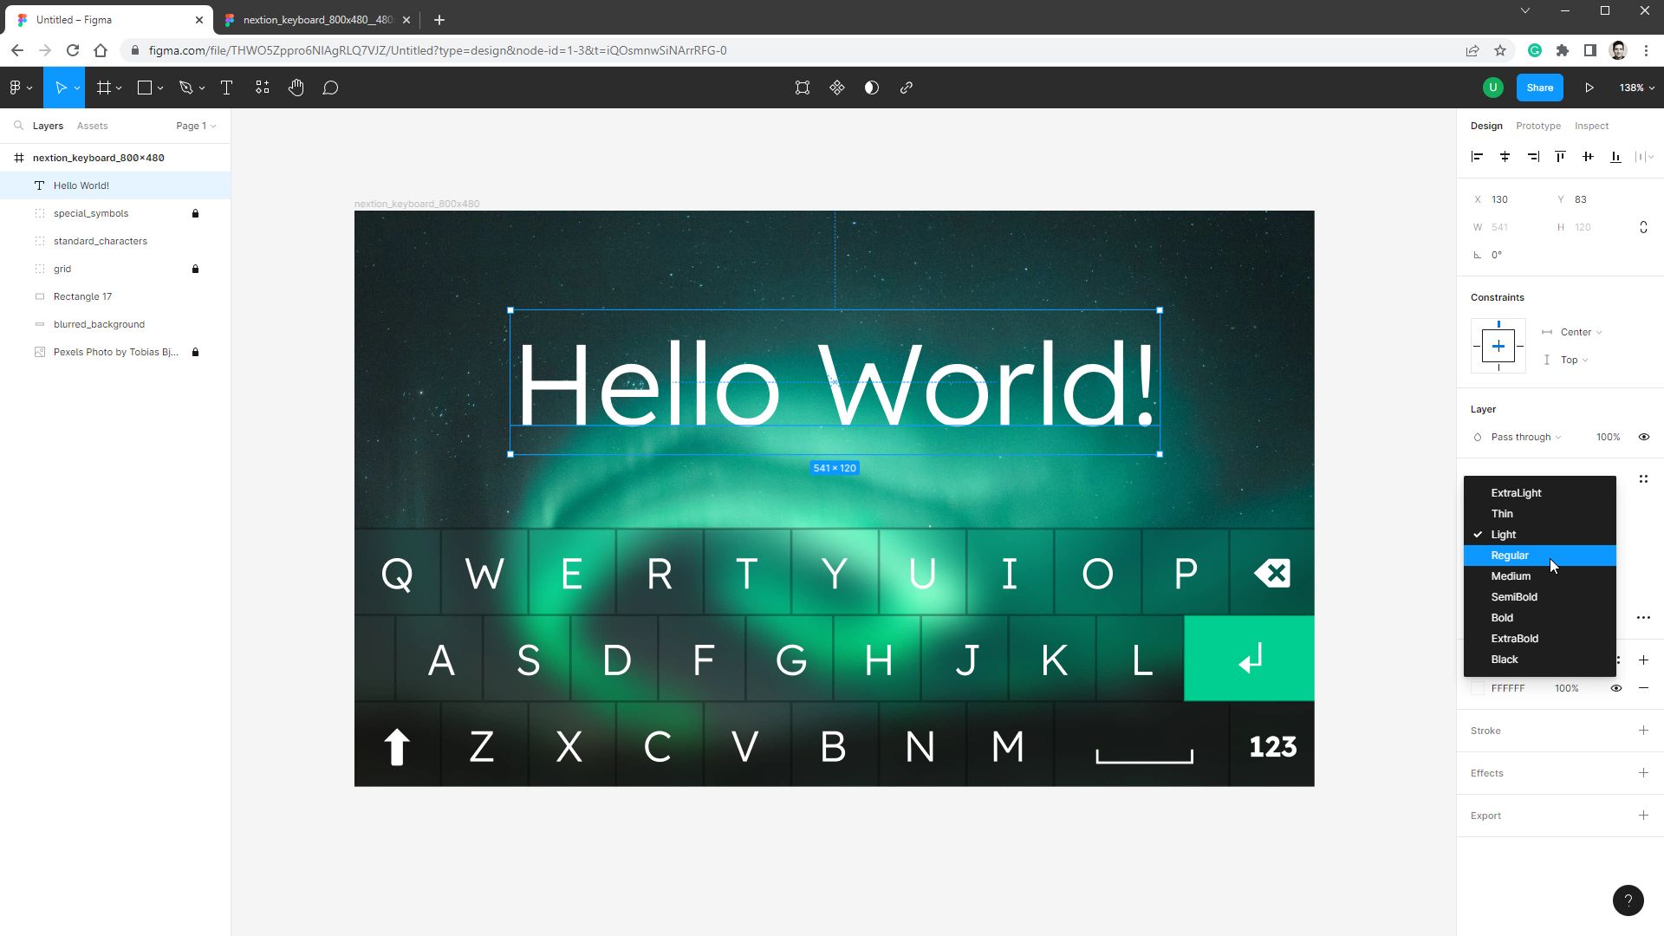Select SemiBold from the font weight menu
The height and width of the screenshot is (936, 1664).
(1513, 596)
